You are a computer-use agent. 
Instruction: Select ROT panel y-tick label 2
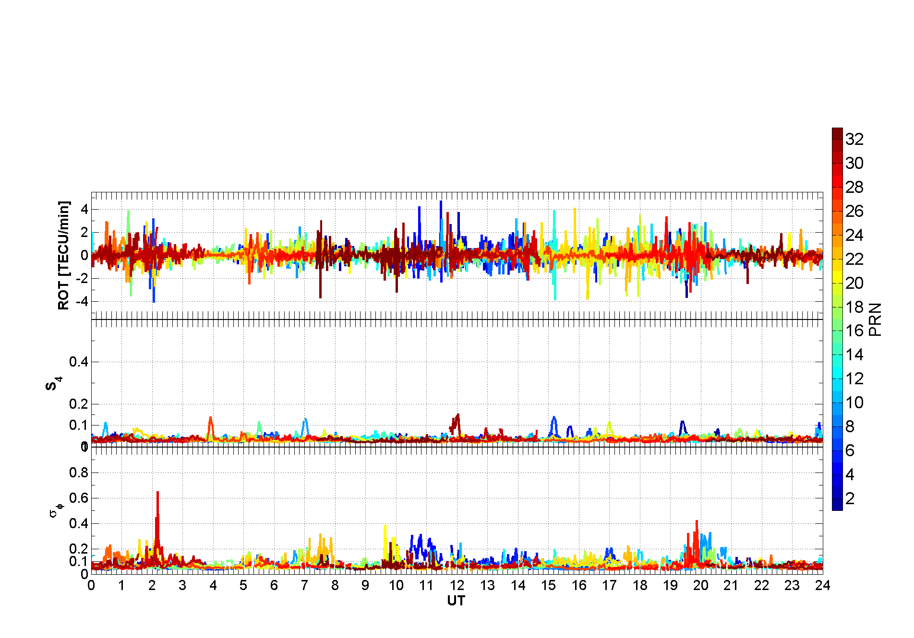click(84, 232)
